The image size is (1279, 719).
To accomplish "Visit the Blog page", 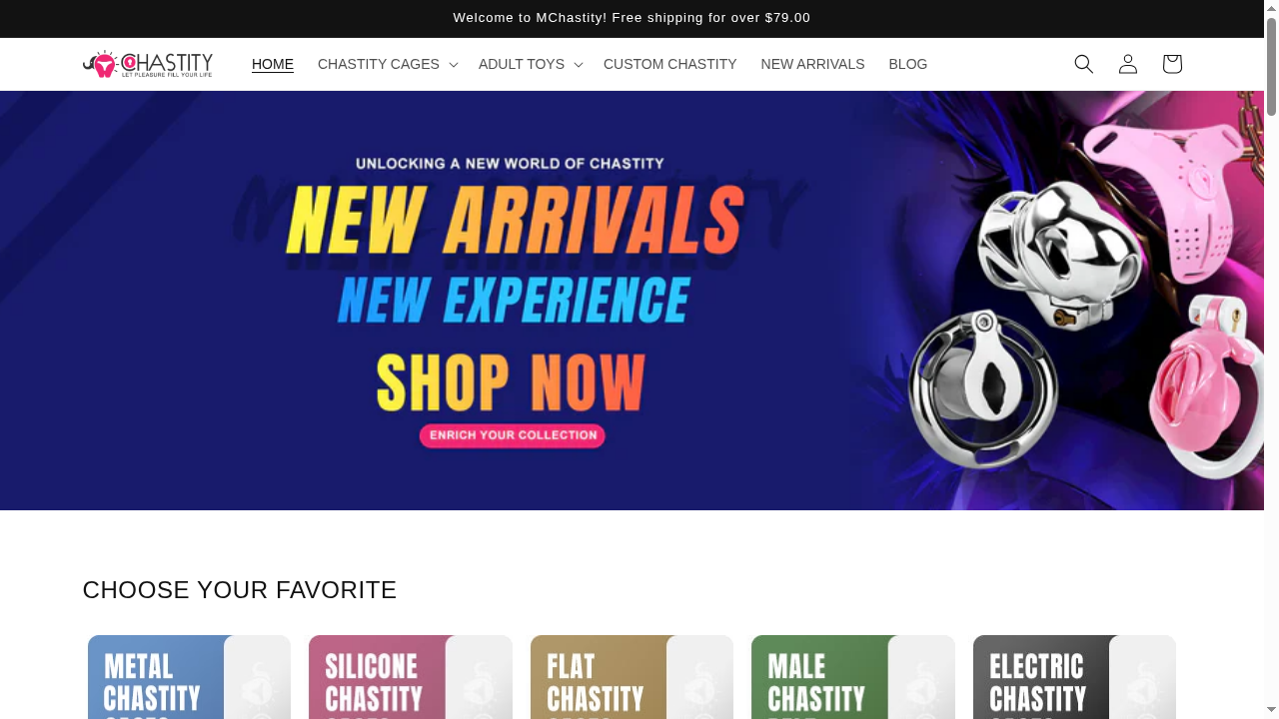I will [x=908, y=64].
